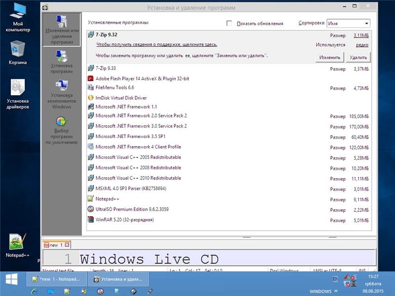Click the Изменить button for 7-Zip 9.32
The image size is (395, 296).
(x=329, y=57)
